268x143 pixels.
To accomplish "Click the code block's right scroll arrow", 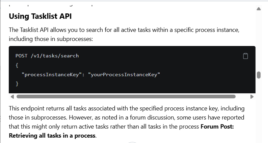I will [252, 97].
